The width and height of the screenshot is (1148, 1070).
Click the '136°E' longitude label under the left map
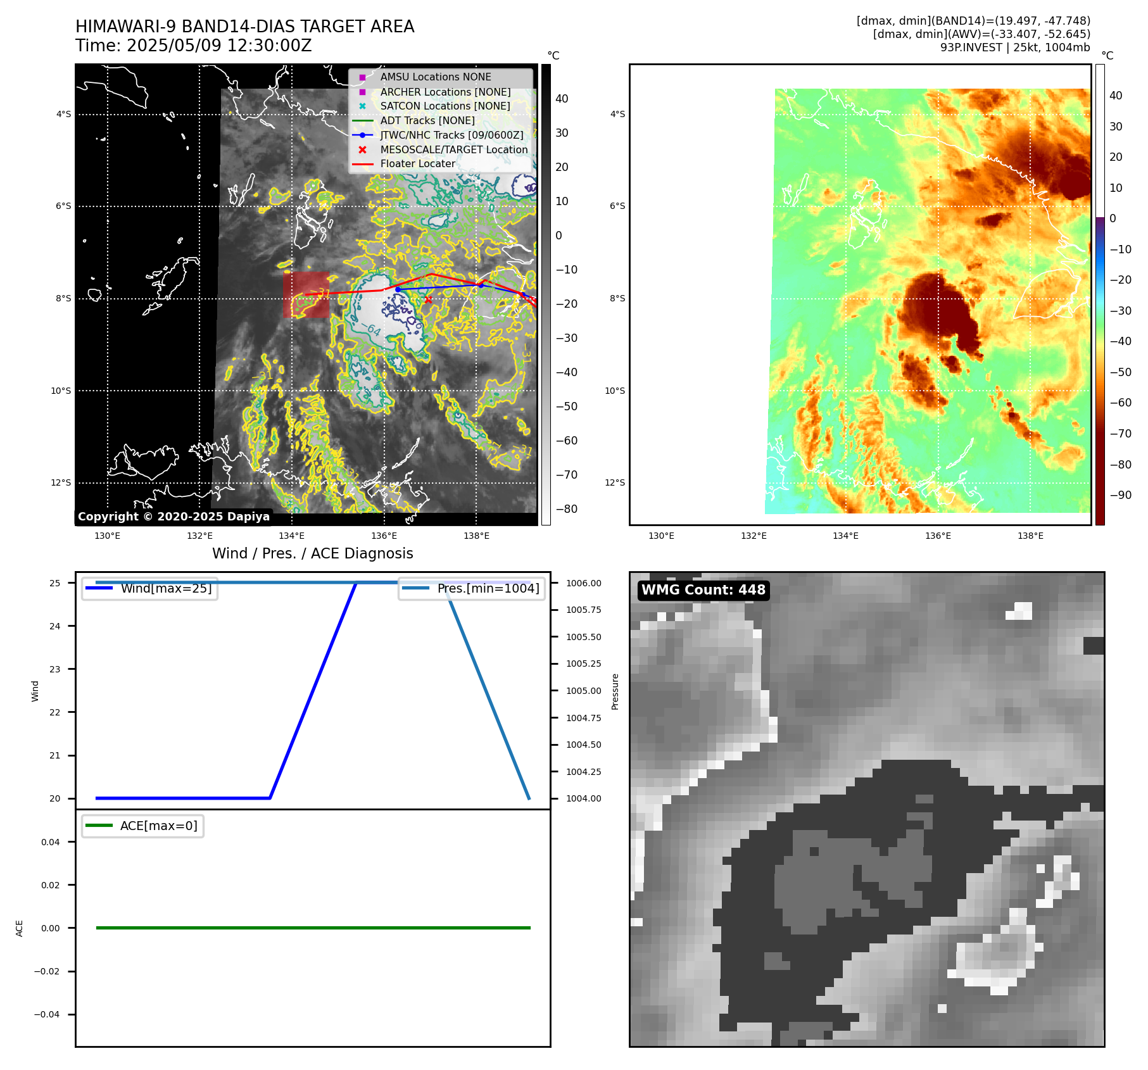coord(384,536)
